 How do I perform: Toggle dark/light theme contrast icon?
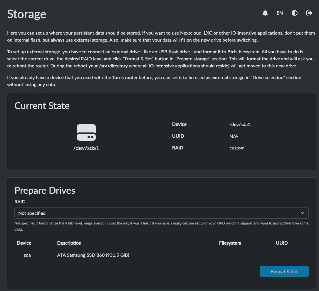[x=294, y=13]
